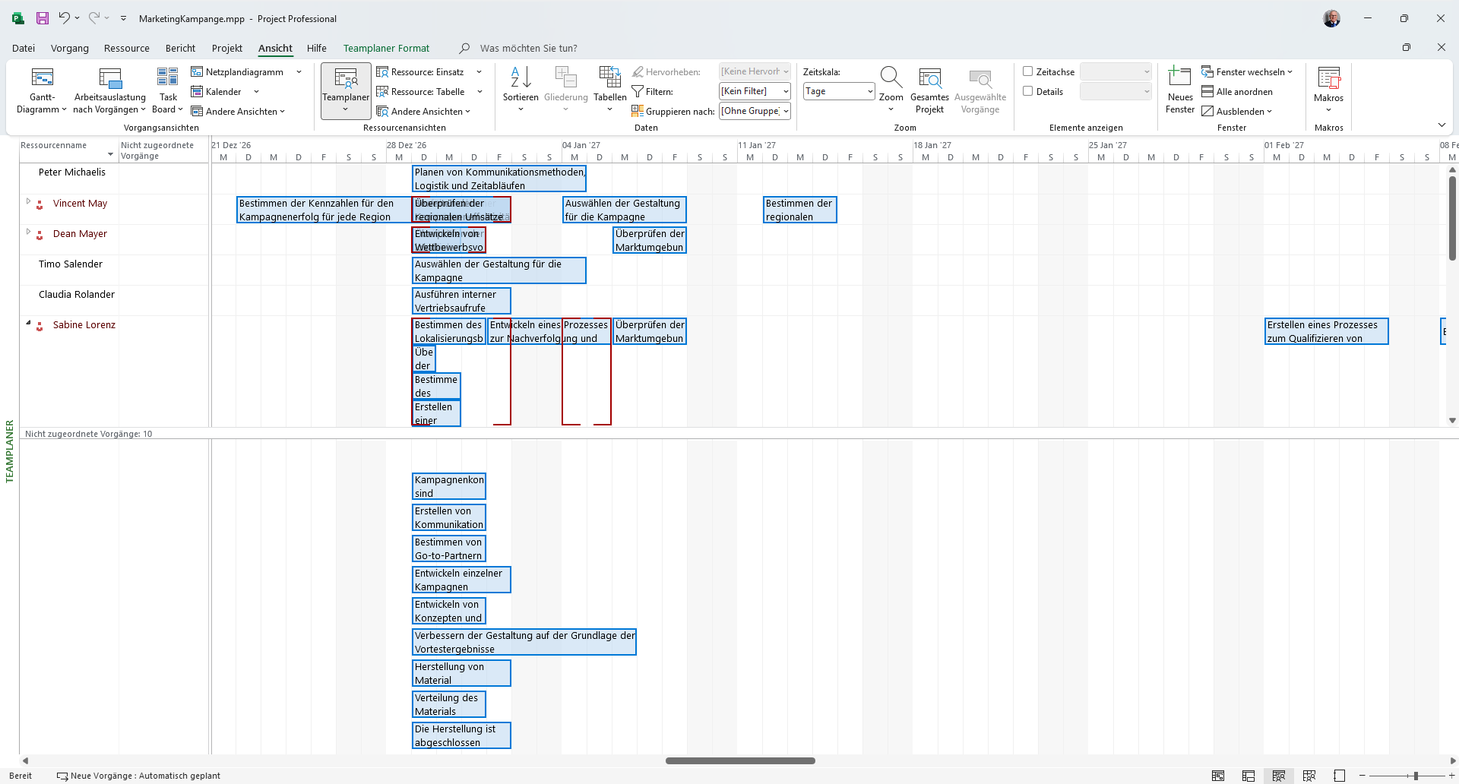Screen dimensions: 1459x784
Task: Switch to the Bericht ribbon tab
Action: coord(180,48)
